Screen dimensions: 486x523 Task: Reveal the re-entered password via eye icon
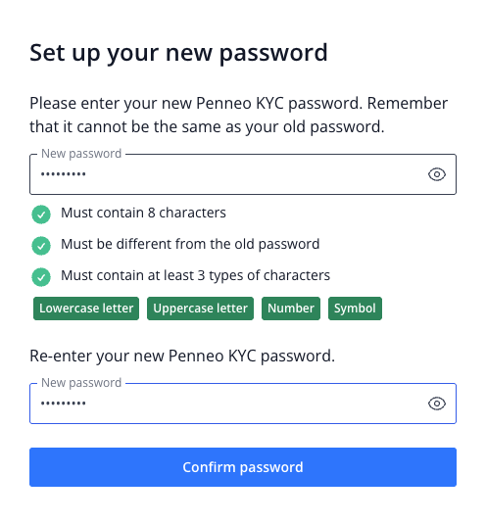pyautogui.click(x=437, y=404)
